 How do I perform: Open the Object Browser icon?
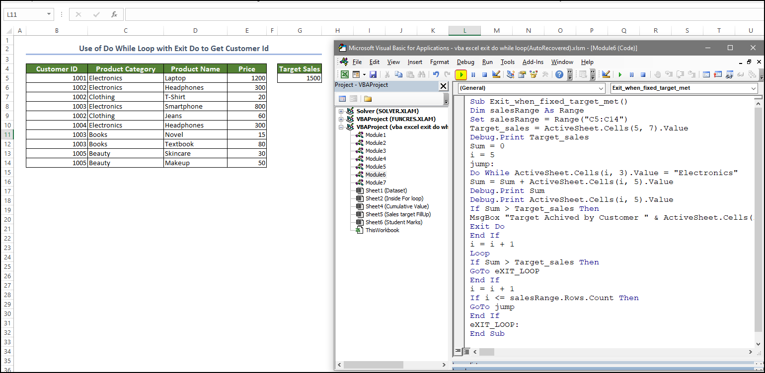[x=534, y=75]
